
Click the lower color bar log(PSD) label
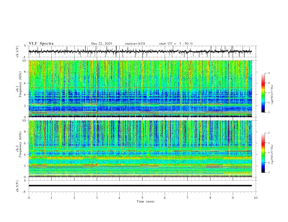(x=272, y=153)
